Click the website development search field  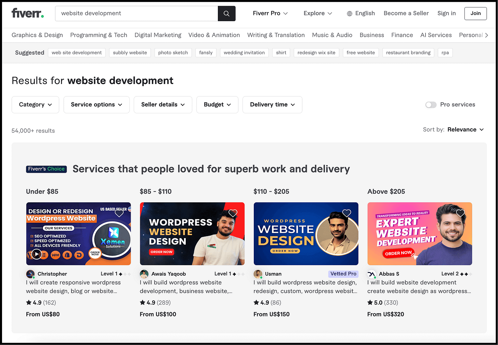coord(136,13)
